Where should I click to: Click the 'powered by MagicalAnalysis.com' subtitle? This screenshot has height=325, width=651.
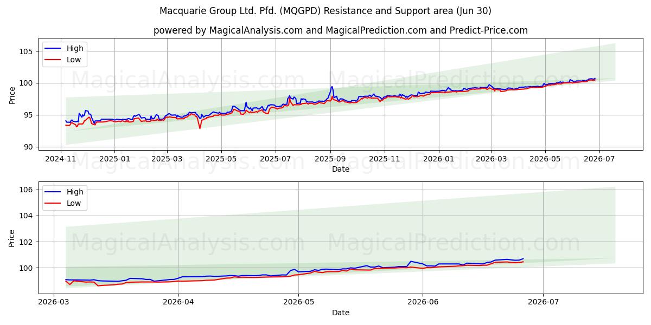341,30
